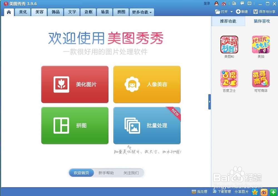Open the 打开 dropdown arrow
Viewport: 278px width, 196px height.
click(232, 12)
